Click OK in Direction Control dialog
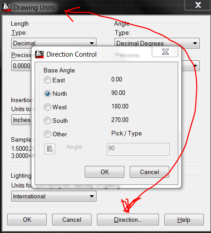 [x=105, y=172]
